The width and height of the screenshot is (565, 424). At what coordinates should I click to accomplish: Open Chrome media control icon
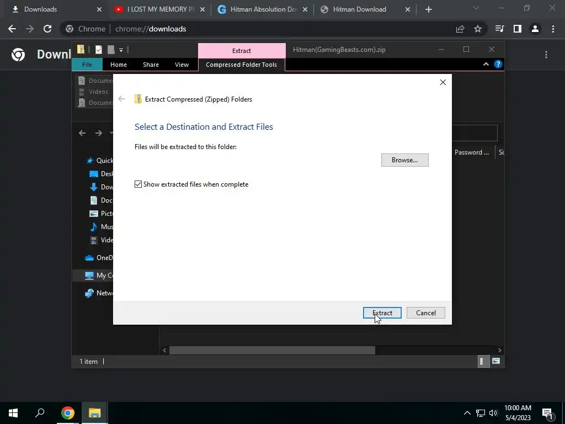[499, 29]
